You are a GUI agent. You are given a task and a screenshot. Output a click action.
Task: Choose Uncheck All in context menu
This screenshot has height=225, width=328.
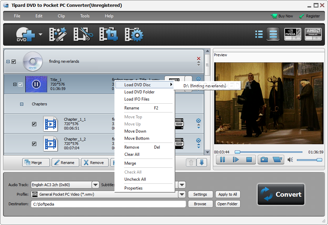pyautogui.click(x=145, y=179)
